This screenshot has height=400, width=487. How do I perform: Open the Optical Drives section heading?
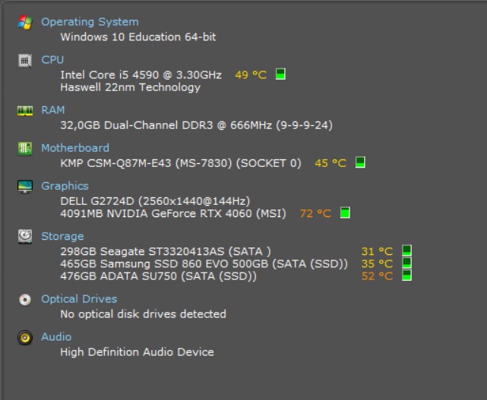[79, 299]
